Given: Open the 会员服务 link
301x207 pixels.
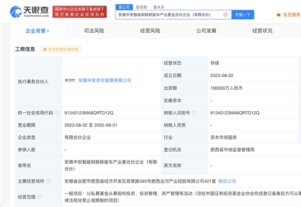Looking at the screenshot, I should [x=291, y=15].
